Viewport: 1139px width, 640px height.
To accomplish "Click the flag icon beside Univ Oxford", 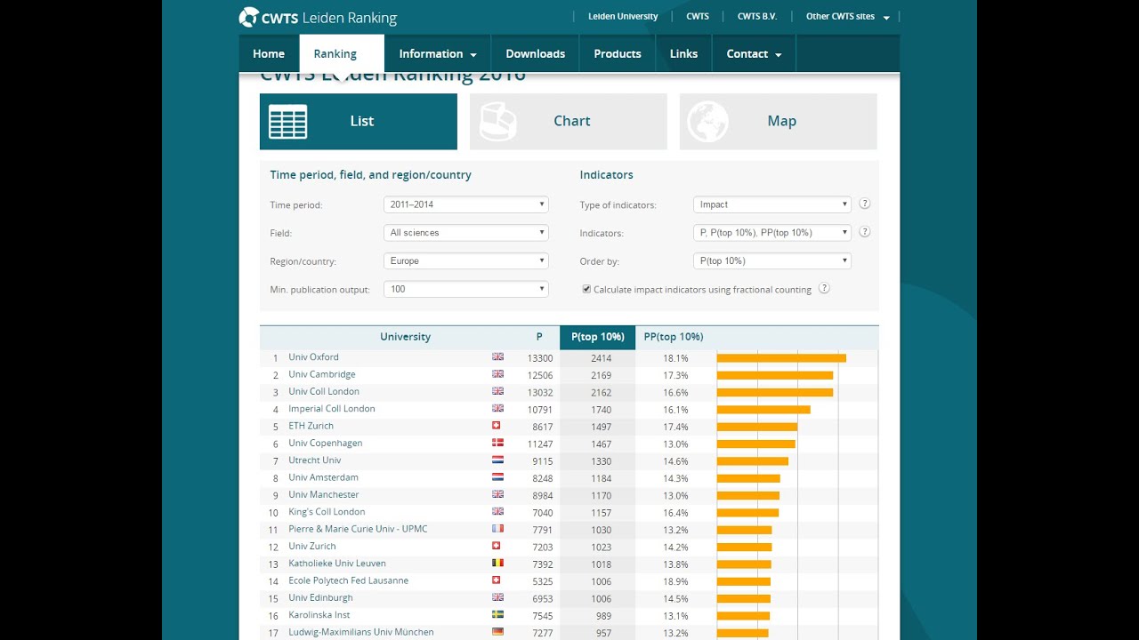I will [x=497, y=356].
